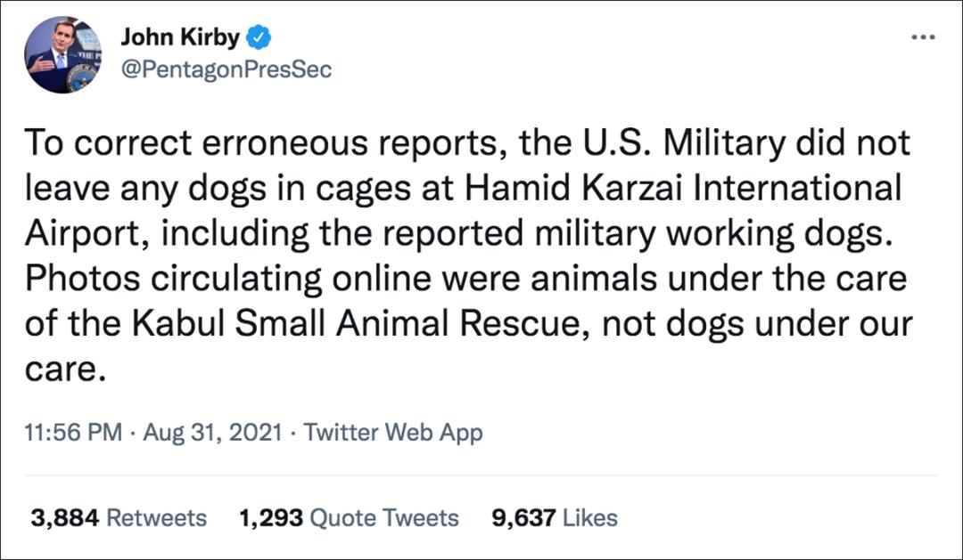Open the @PentagonPresSec handle link

[226, 69]
